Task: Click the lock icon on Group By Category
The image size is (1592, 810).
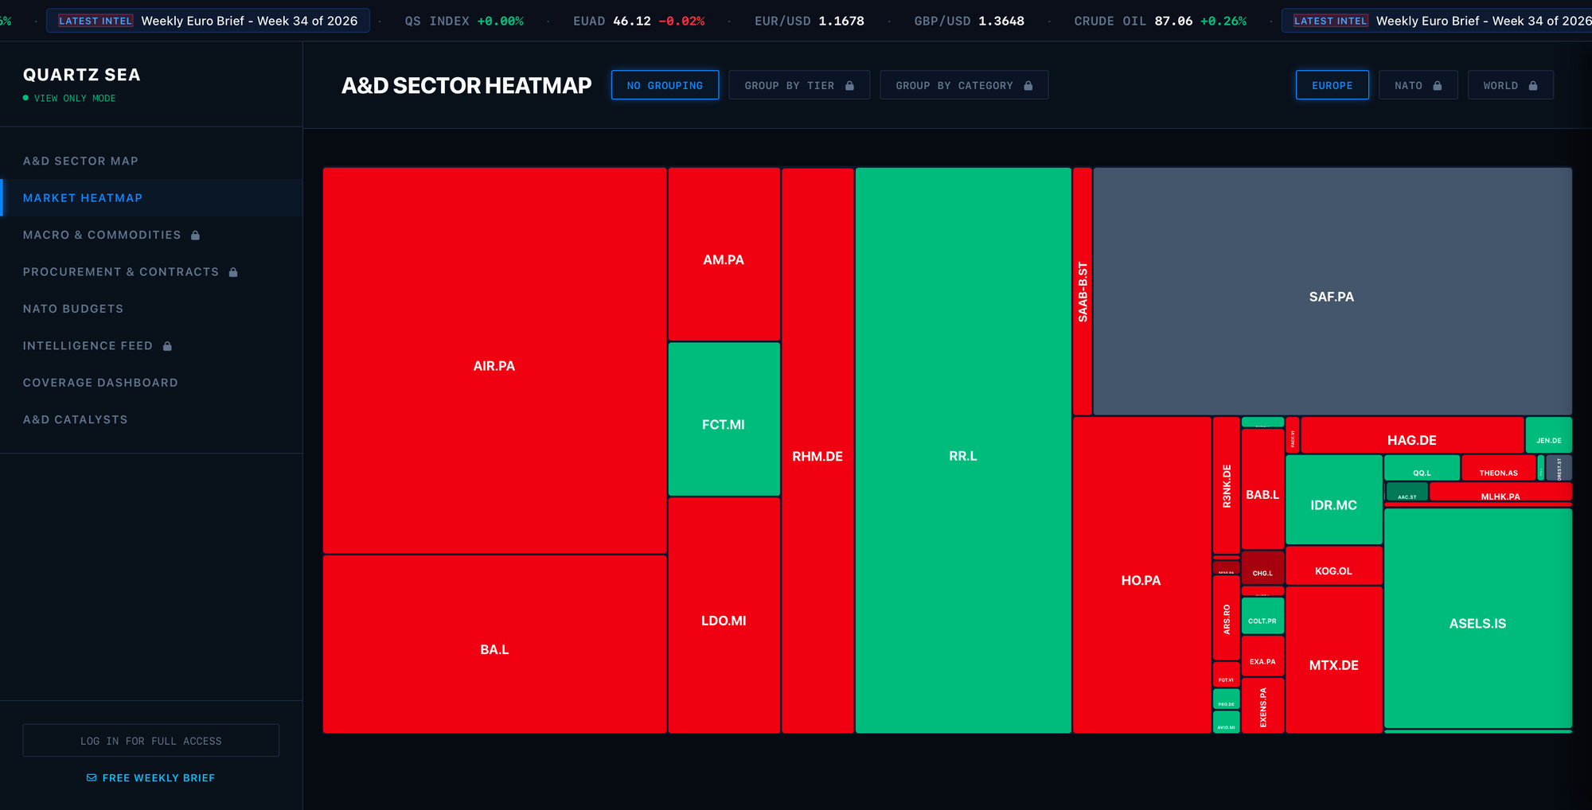Action: 1028,85
